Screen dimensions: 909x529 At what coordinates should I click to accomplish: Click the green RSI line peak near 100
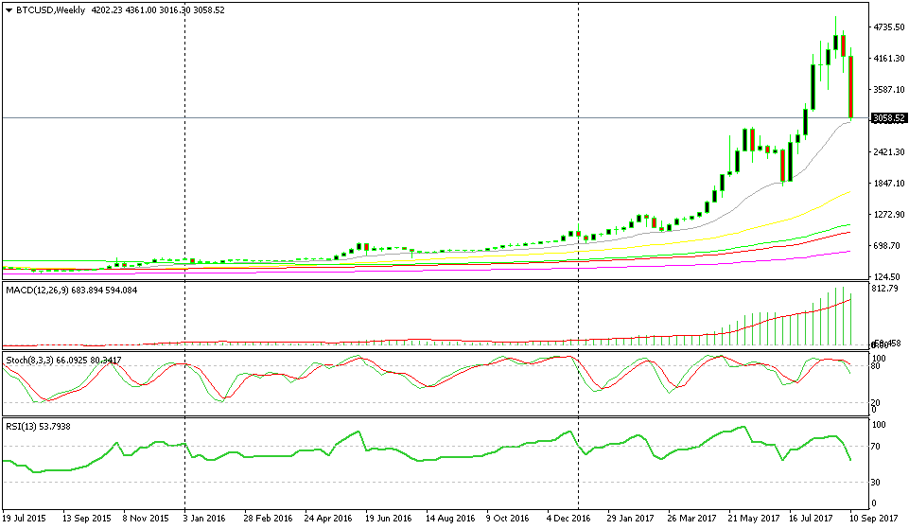click(744, 428)
